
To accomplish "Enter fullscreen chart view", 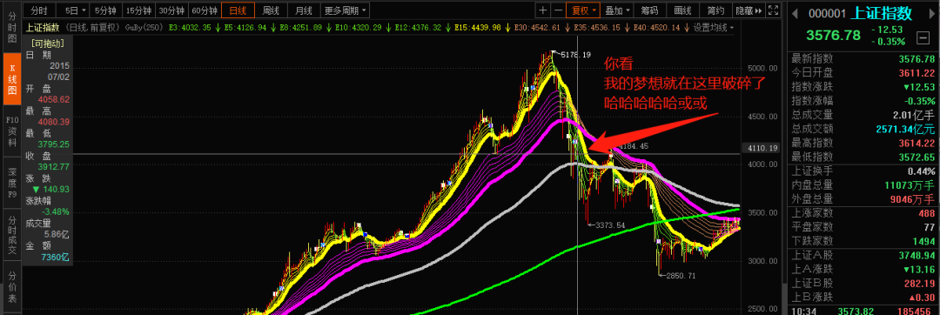I will (x=774, y=10).
